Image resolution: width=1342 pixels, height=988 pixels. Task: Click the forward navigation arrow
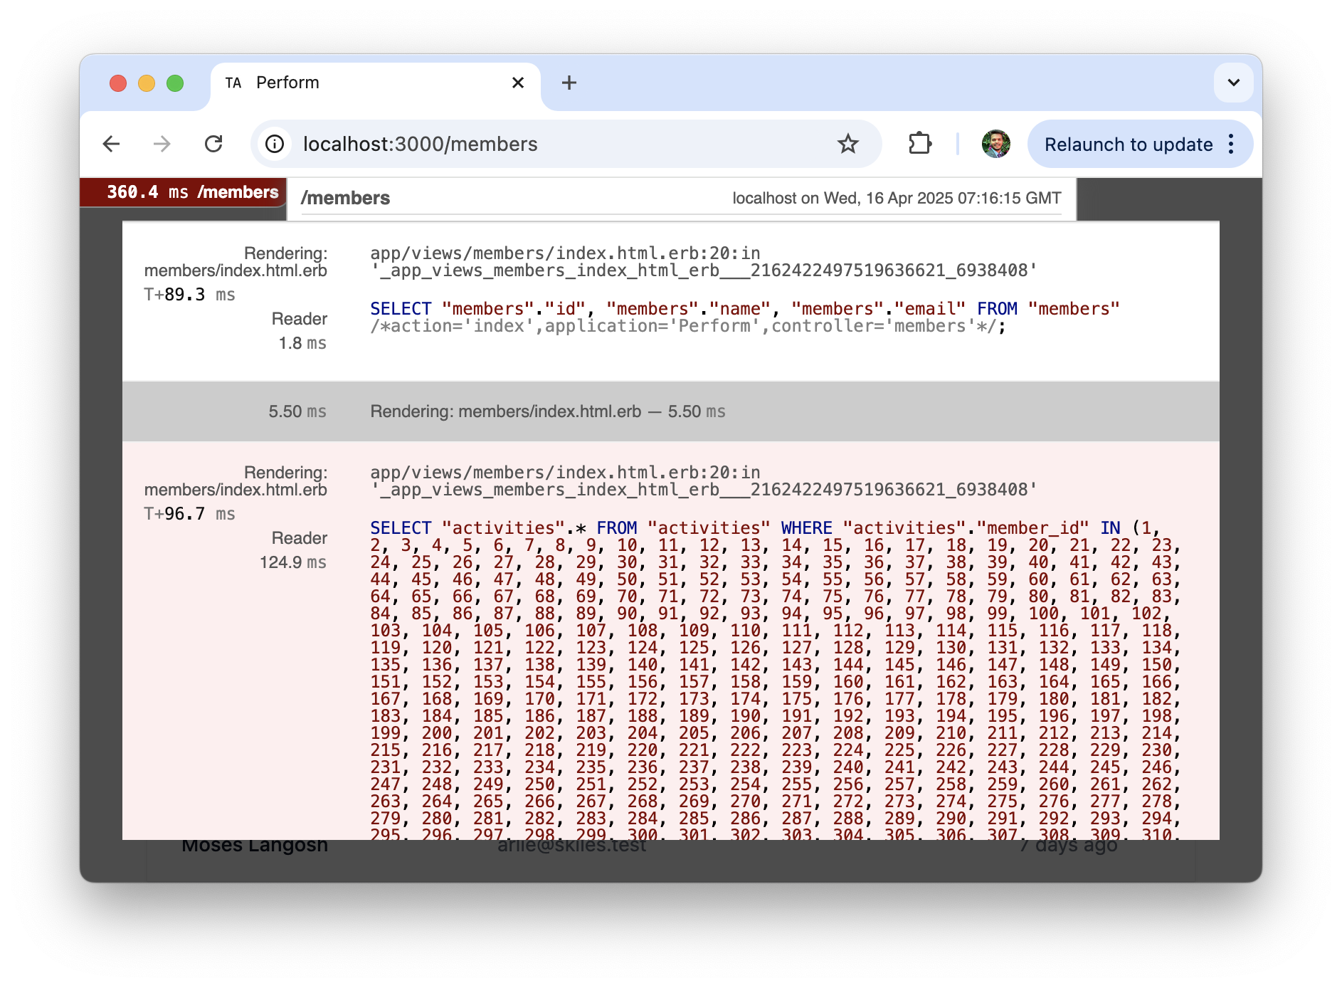click(162, 144)
